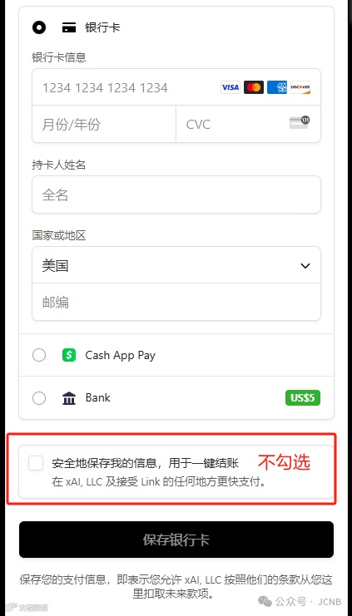The image size is (352, 616).
Task: Focus the 邮编 postal code field
Action: [x=176, y=302]
